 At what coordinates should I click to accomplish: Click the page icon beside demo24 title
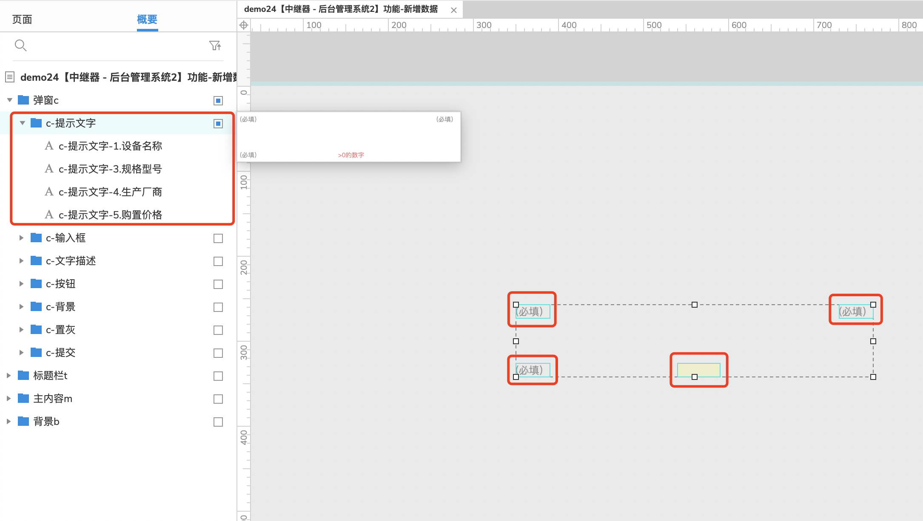10,77
